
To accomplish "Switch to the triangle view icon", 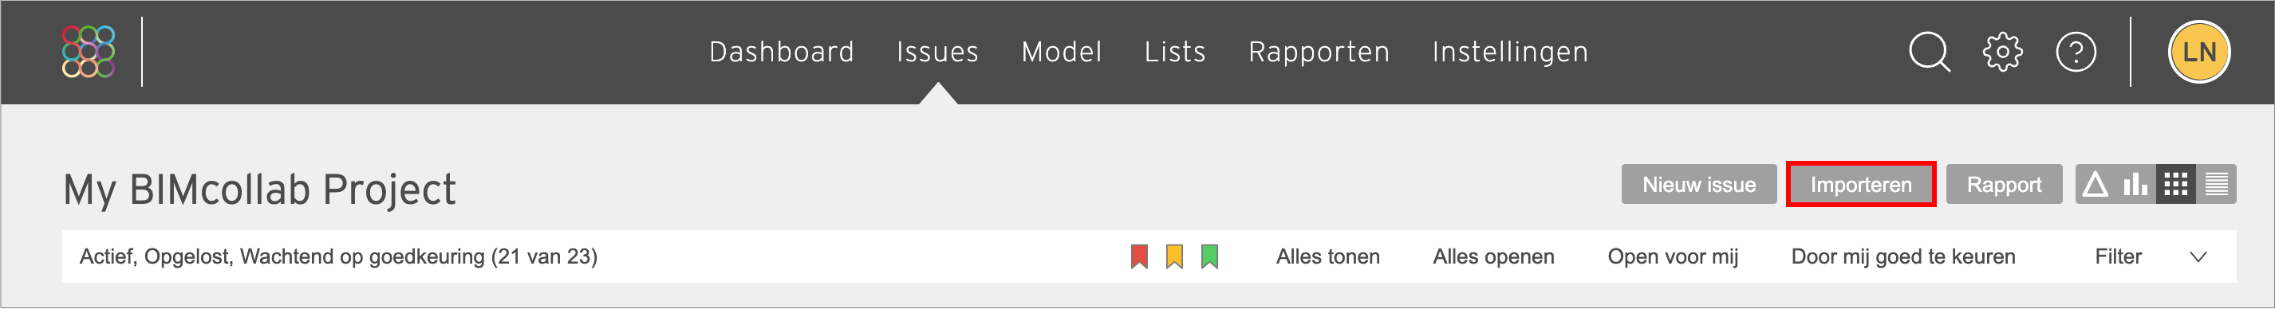I will pyautogui.click(x=2096, y=185).
